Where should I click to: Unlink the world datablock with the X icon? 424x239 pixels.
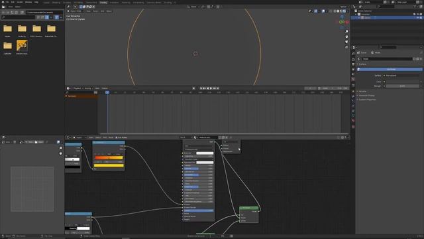421,59
